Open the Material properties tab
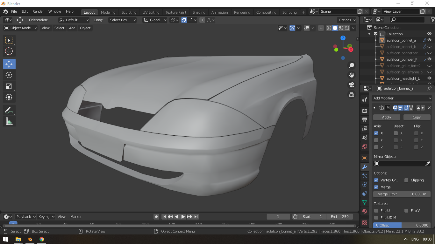 (x=365, y=211)
